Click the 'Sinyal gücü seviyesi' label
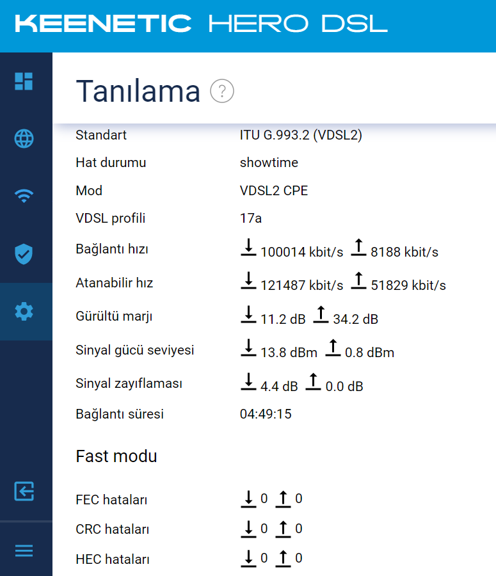 [135, 350]
